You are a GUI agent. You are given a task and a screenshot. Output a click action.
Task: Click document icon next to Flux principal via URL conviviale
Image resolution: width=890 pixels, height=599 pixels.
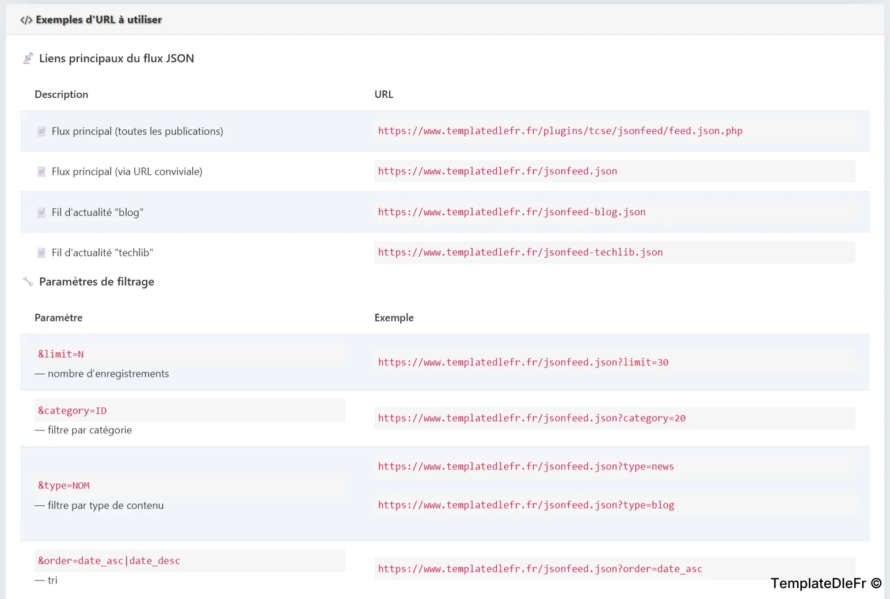coord(41,171)
